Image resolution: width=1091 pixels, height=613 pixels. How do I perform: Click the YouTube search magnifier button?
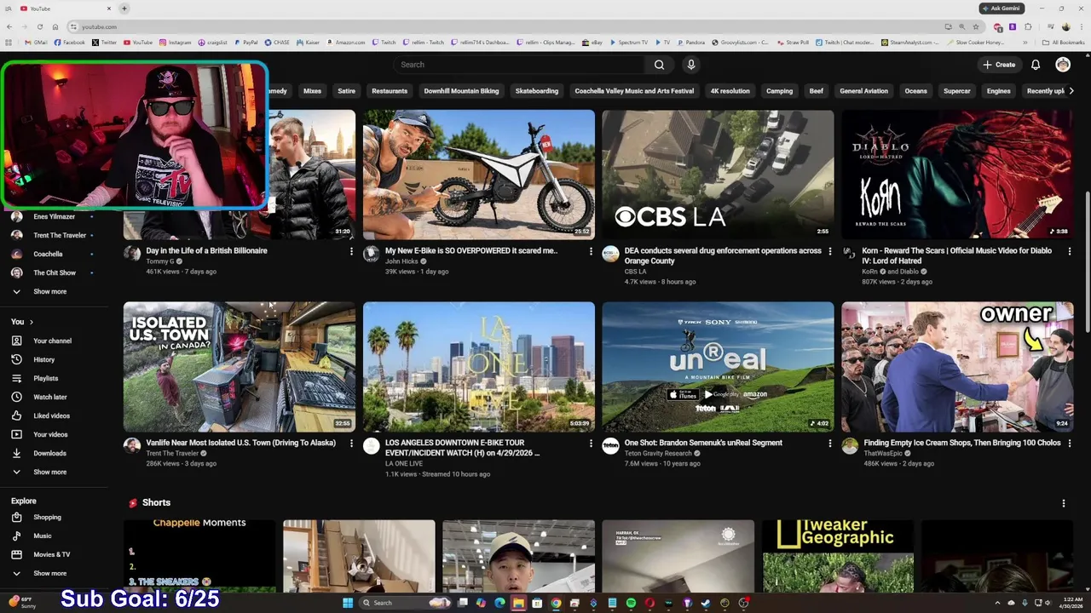(x=659, y=65)
